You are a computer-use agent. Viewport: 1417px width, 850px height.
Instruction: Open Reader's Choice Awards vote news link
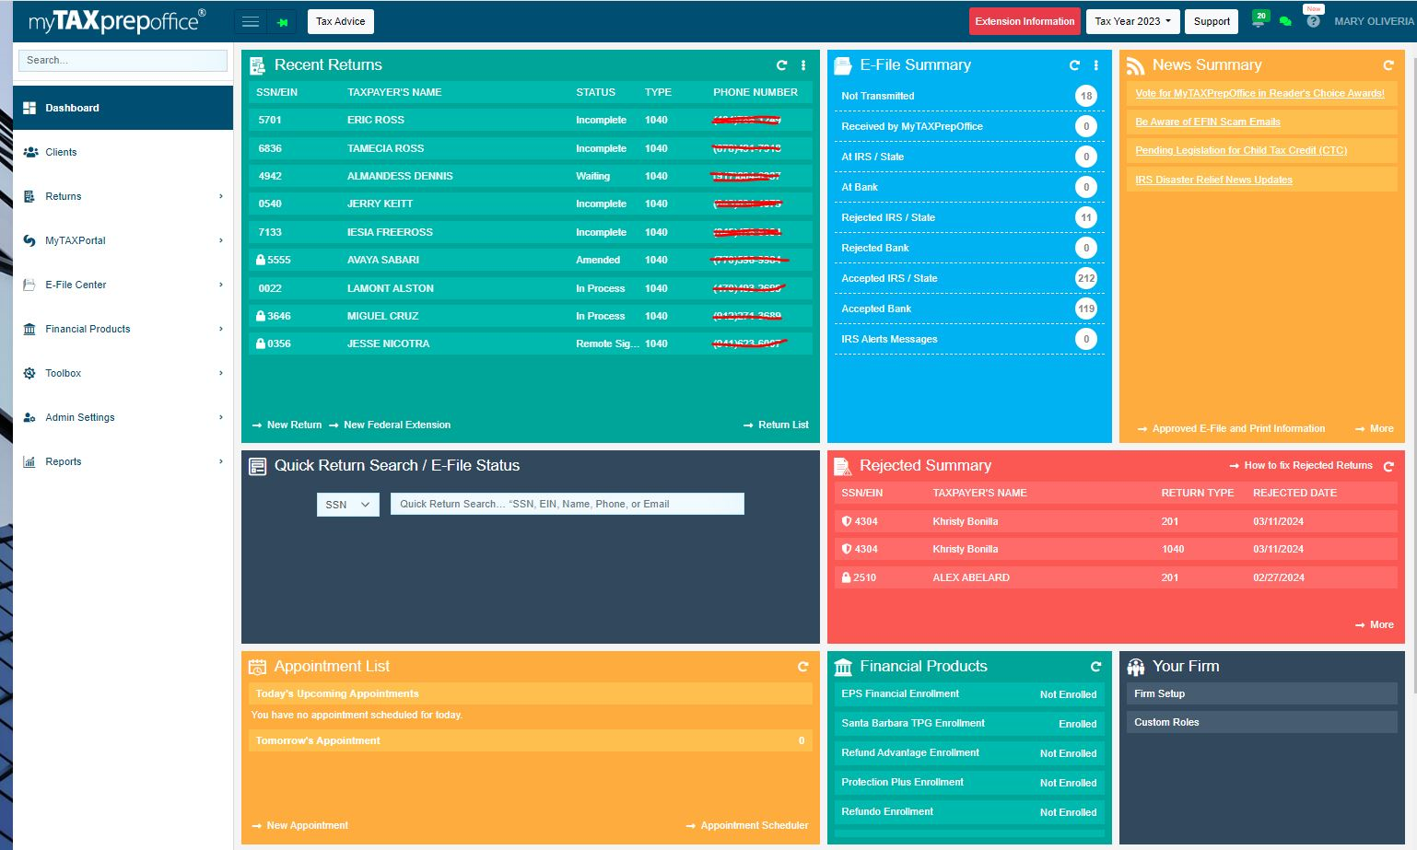pyautogui.click(x=1259, y=93)
